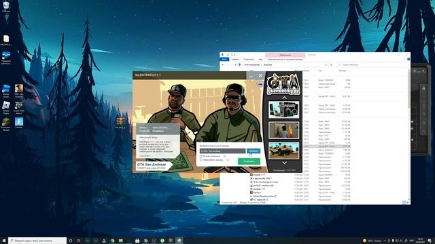Open Explorer help with the blue question icon
Image resolution: width=435 pixels, height=244 pixels.
408,59
